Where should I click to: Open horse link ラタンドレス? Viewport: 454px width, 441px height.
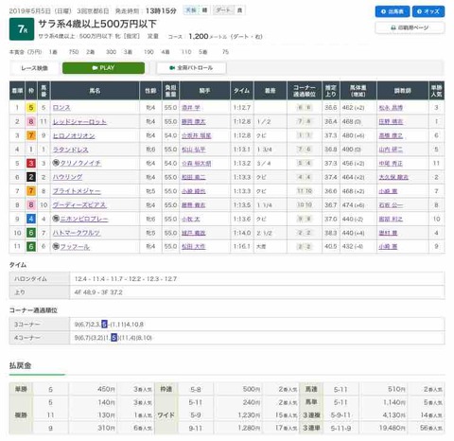[70, 150]
